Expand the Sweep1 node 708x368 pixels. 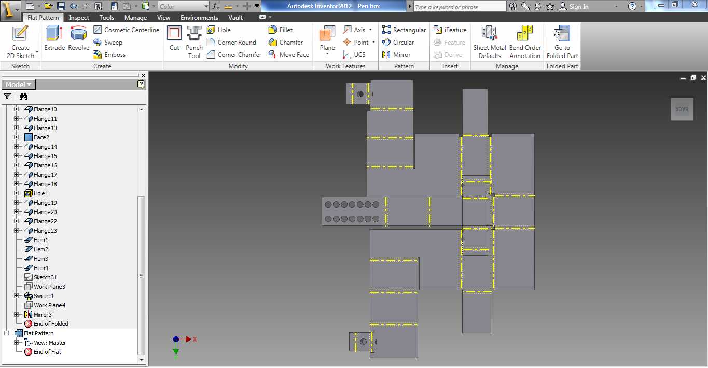coord(16,296)
